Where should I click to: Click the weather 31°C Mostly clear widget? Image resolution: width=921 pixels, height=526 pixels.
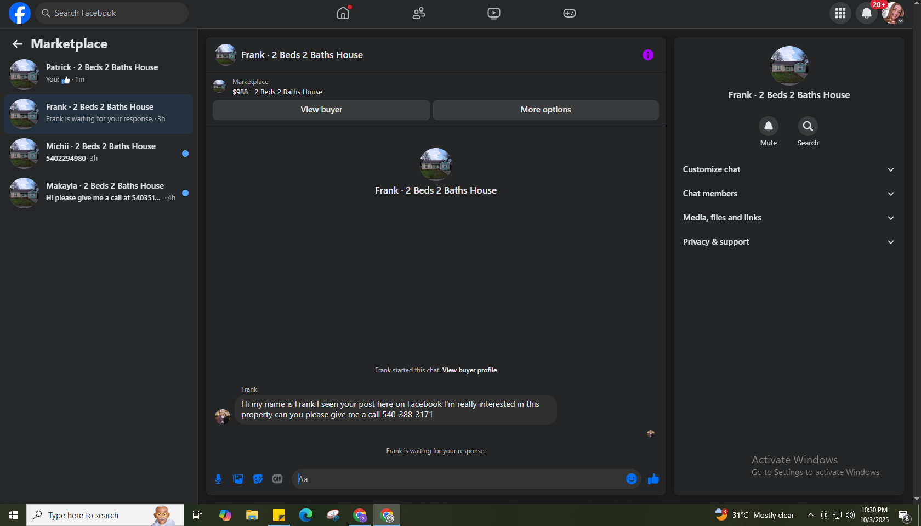(754, 515)
